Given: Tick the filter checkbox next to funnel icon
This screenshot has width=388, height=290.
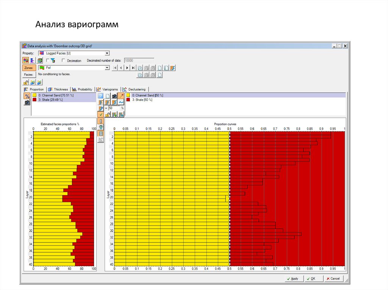Looking at the screenshot, I should tap(47, 60).
